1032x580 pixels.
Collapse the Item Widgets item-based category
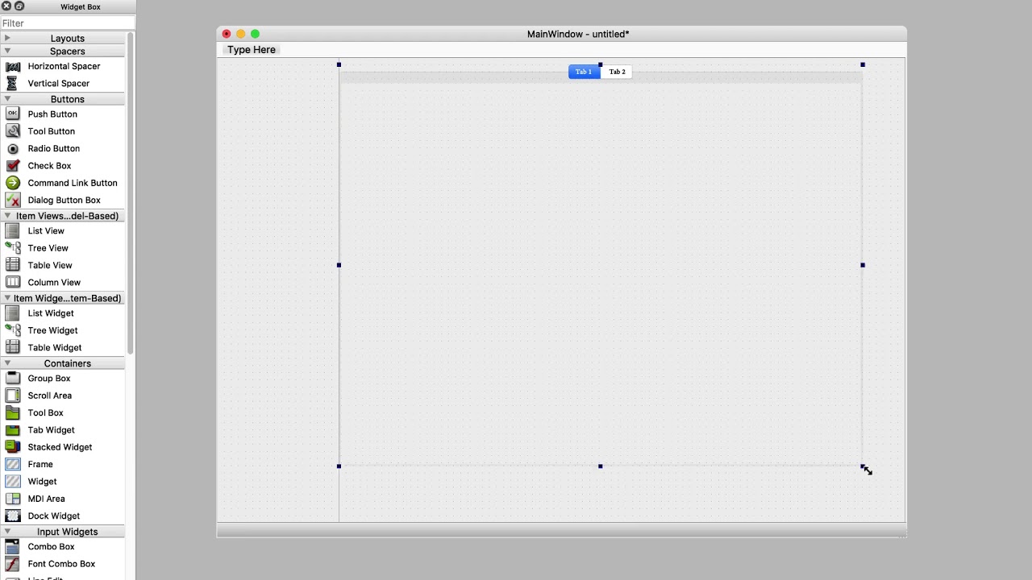click(x=7, y=298)
